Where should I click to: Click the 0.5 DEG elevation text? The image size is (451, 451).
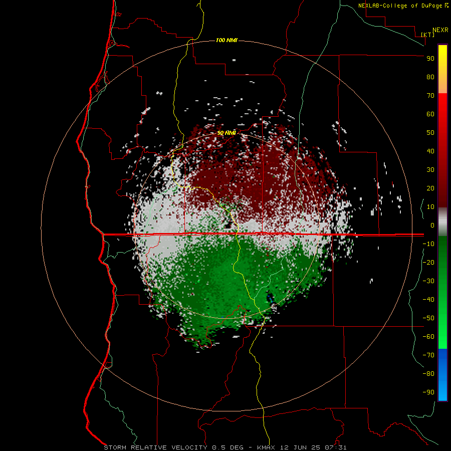228,447
